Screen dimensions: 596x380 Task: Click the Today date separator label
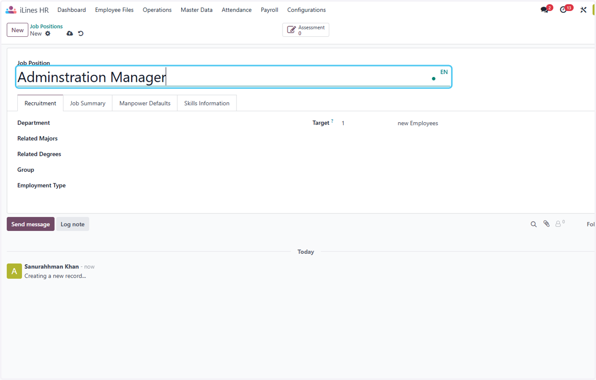click(x=306, y=252)
